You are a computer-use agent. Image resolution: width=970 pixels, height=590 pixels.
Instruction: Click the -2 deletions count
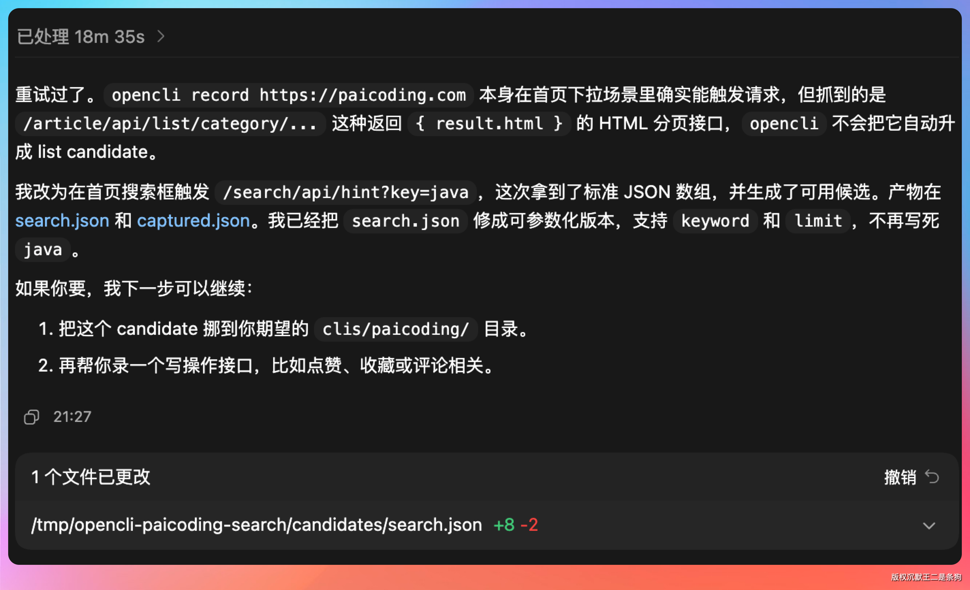point(529,525)
